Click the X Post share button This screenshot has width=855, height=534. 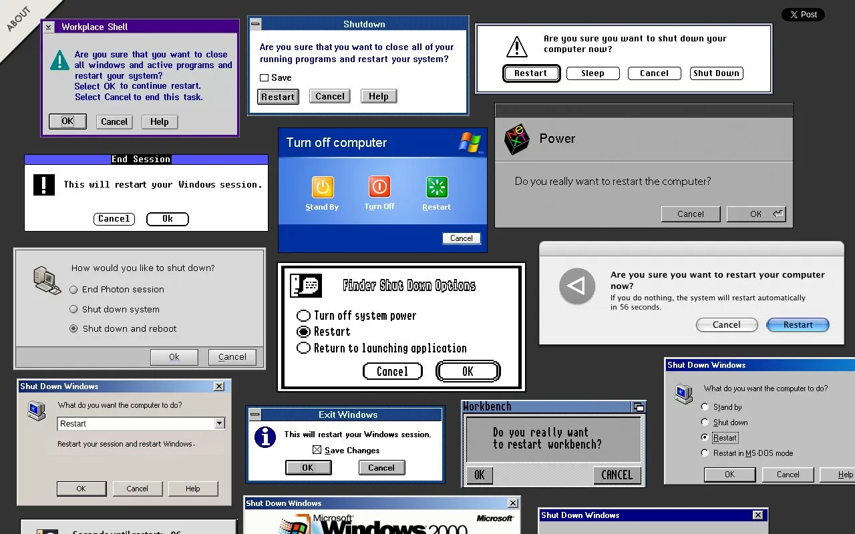[804, 15]
